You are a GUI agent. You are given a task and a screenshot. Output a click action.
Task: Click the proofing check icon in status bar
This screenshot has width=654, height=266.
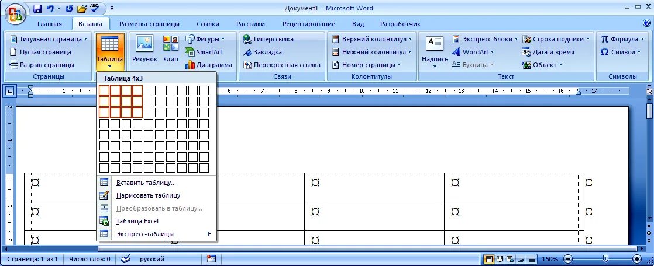tap(125, 259)
